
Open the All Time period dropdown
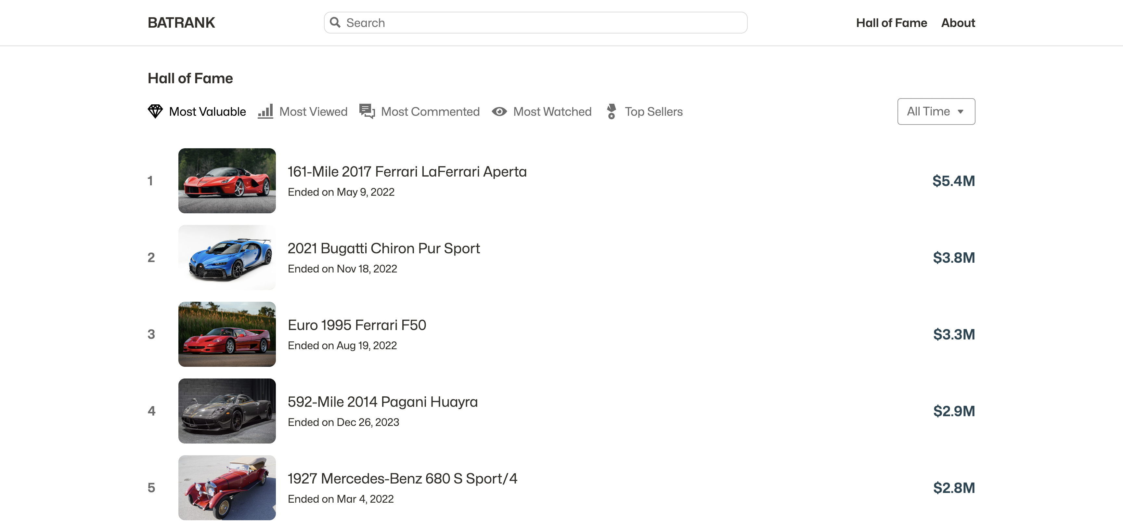click(x=936, y=111)
